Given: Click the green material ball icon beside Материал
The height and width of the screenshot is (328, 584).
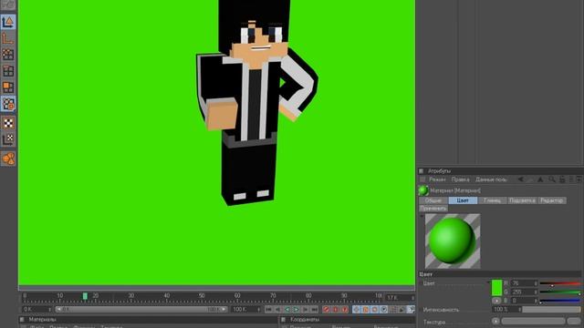Looking at the screenshot, I should click(x=423, y=190).
